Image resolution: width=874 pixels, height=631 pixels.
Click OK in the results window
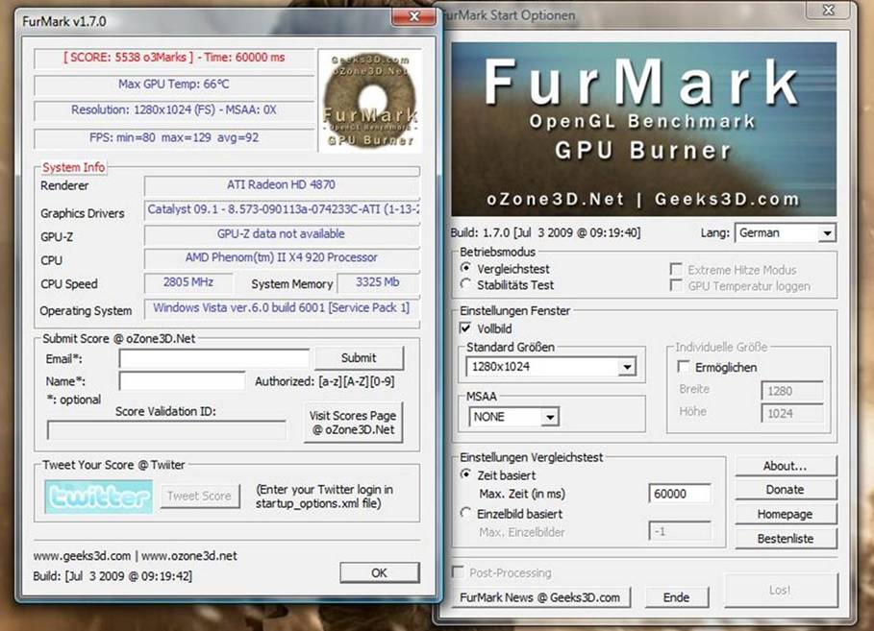(380, 572)
